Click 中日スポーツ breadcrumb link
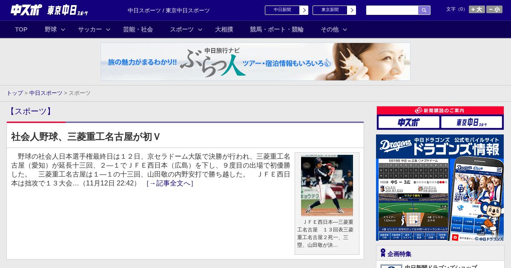Screen dimensions: 511x268 pos(46,93)
